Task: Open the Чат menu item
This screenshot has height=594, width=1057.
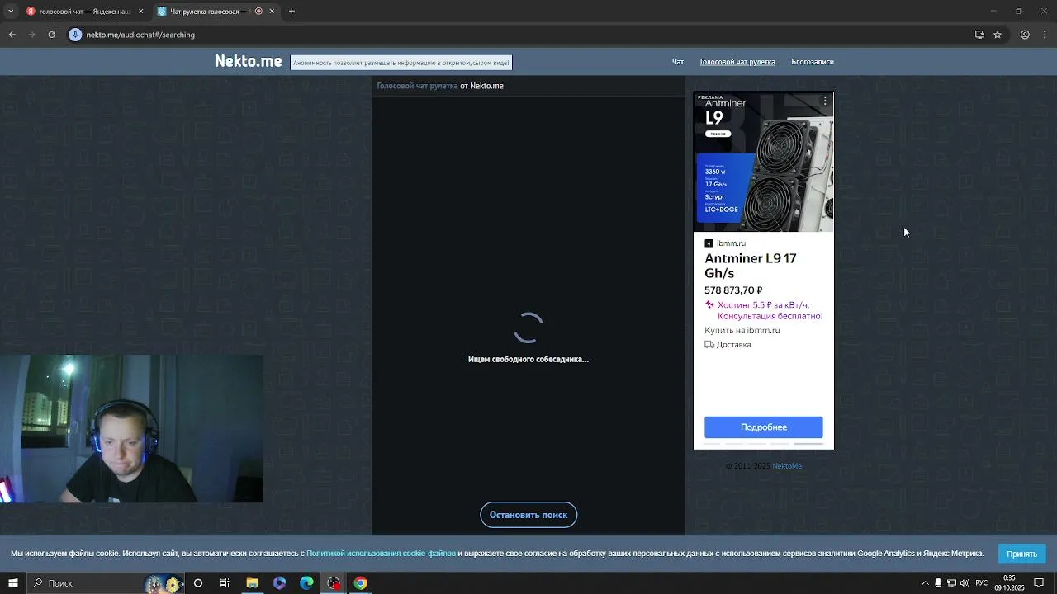Action: click(678, 62)
